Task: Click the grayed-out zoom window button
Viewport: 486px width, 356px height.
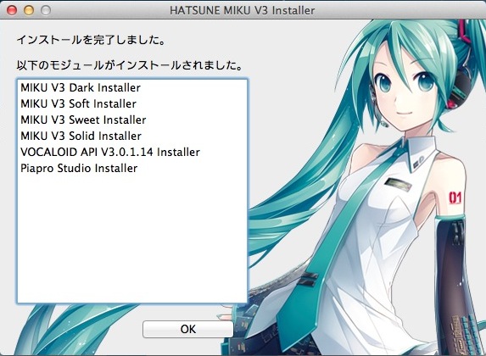Action: pyautogui.click(x=46, y=10)
